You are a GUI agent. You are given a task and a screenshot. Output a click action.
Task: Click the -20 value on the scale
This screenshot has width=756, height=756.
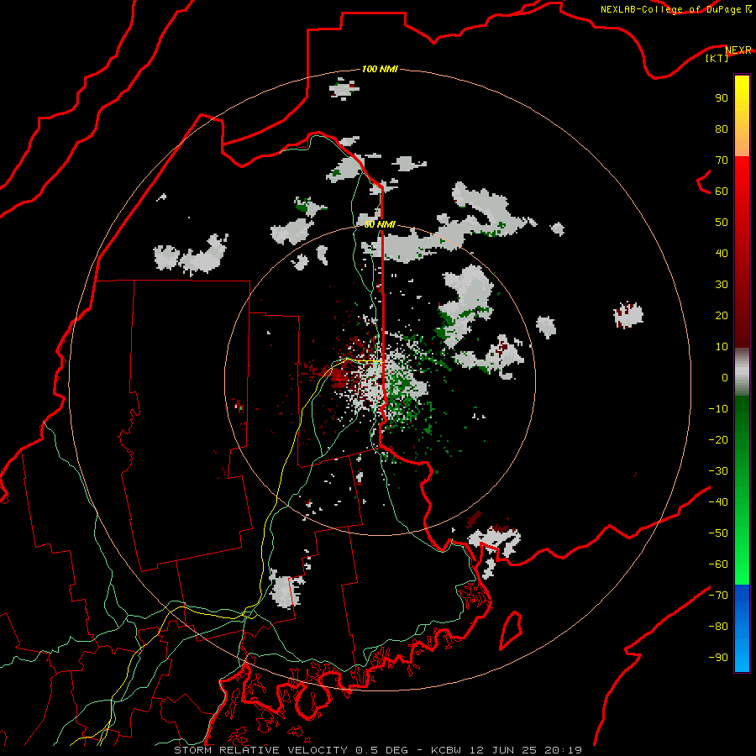click(x=718, y=440)
